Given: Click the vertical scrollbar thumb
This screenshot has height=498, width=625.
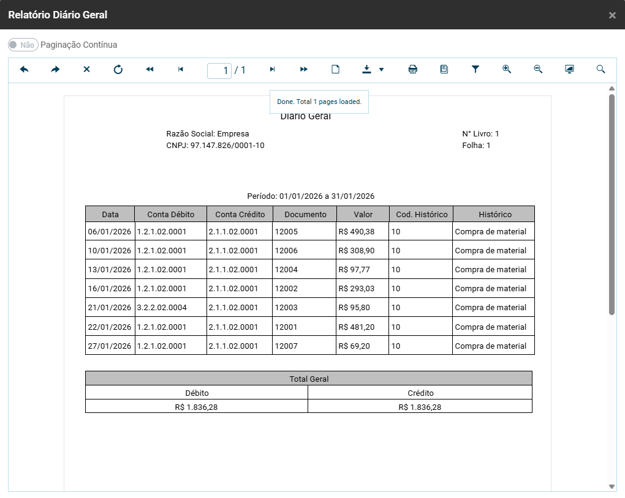Looking at the screenshot, I should tap(612, 204).
